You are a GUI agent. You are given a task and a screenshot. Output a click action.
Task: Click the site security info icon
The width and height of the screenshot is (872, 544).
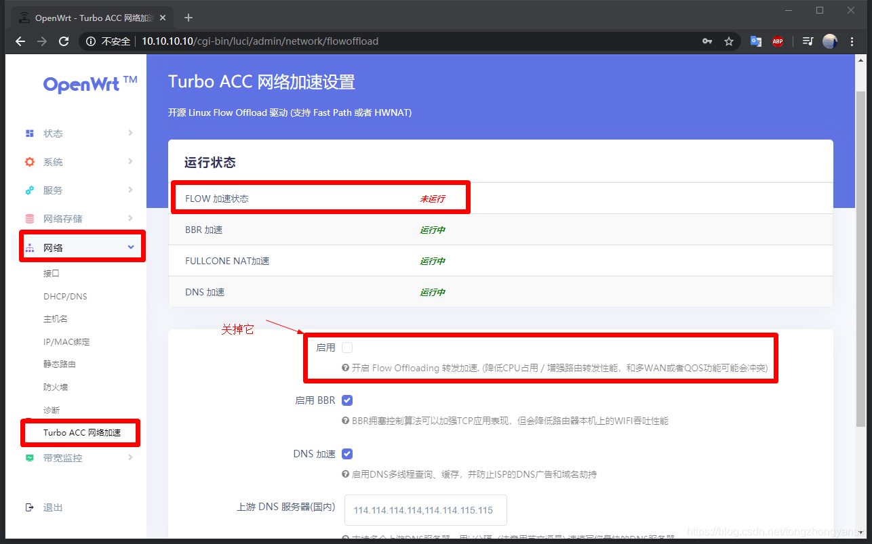tap(91, 41)
